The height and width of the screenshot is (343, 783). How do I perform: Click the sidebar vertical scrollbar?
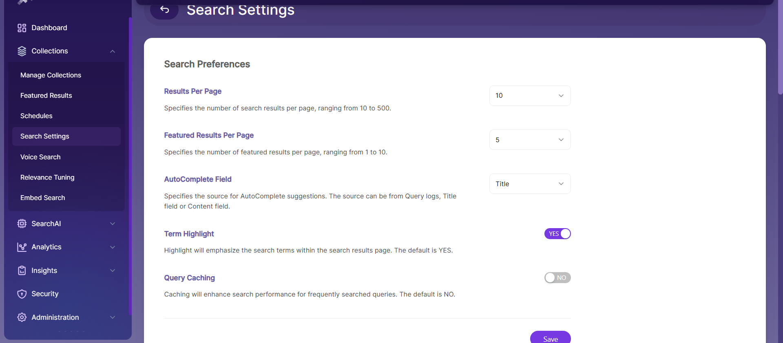tap(130, 163)
